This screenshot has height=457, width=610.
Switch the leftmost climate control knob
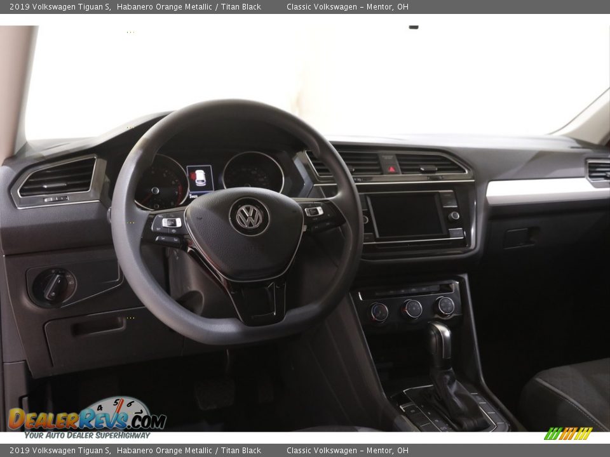379,310
